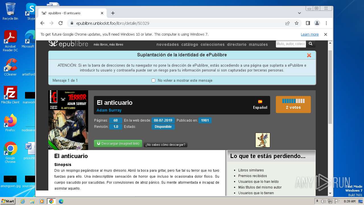This screenshot has width=364, height=205.
Task: Open the colecciones menu
Action: click(212, 44)
